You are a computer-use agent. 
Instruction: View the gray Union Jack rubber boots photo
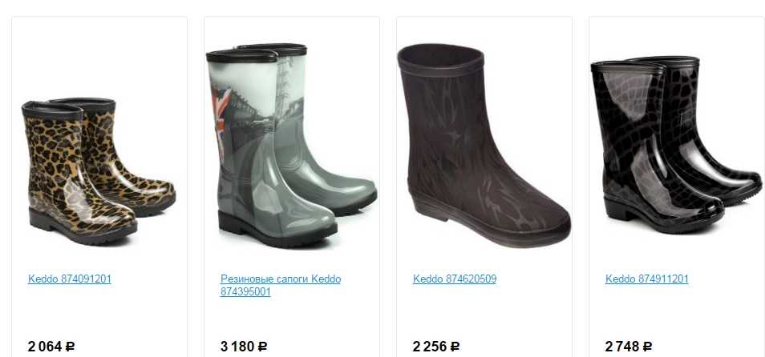click(291, 145)
